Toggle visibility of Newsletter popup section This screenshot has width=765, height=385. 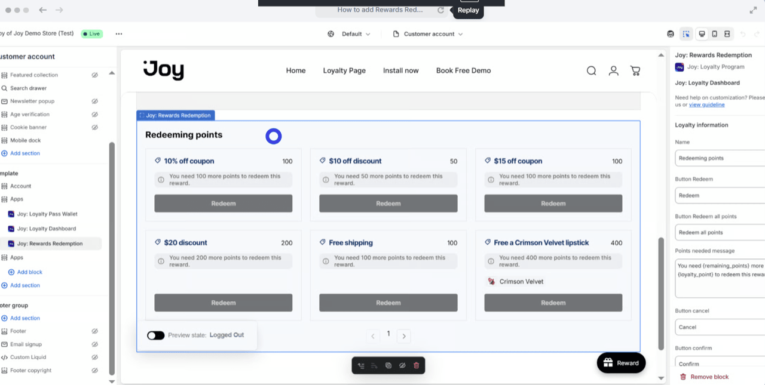click(x=94, y=101)
